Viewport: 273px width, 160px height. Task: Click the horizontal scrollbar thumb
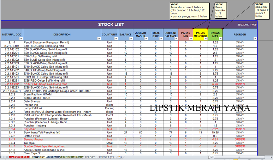coord(239,157)
